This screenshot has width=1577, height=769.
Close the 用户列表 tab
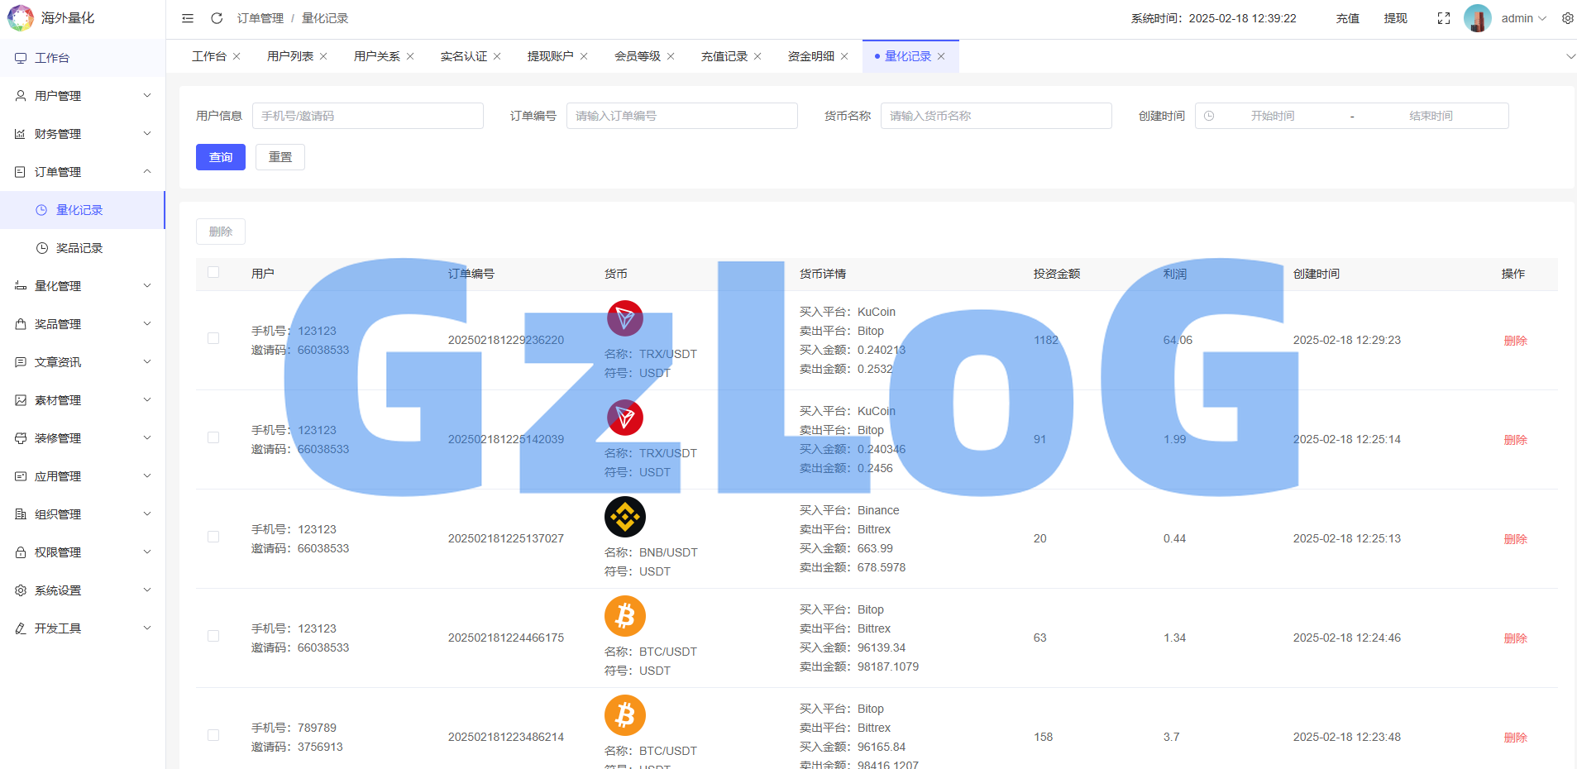(323, 56)
